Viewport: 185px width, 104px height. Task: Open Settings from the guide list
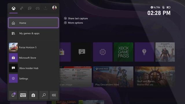click(34, 78)
